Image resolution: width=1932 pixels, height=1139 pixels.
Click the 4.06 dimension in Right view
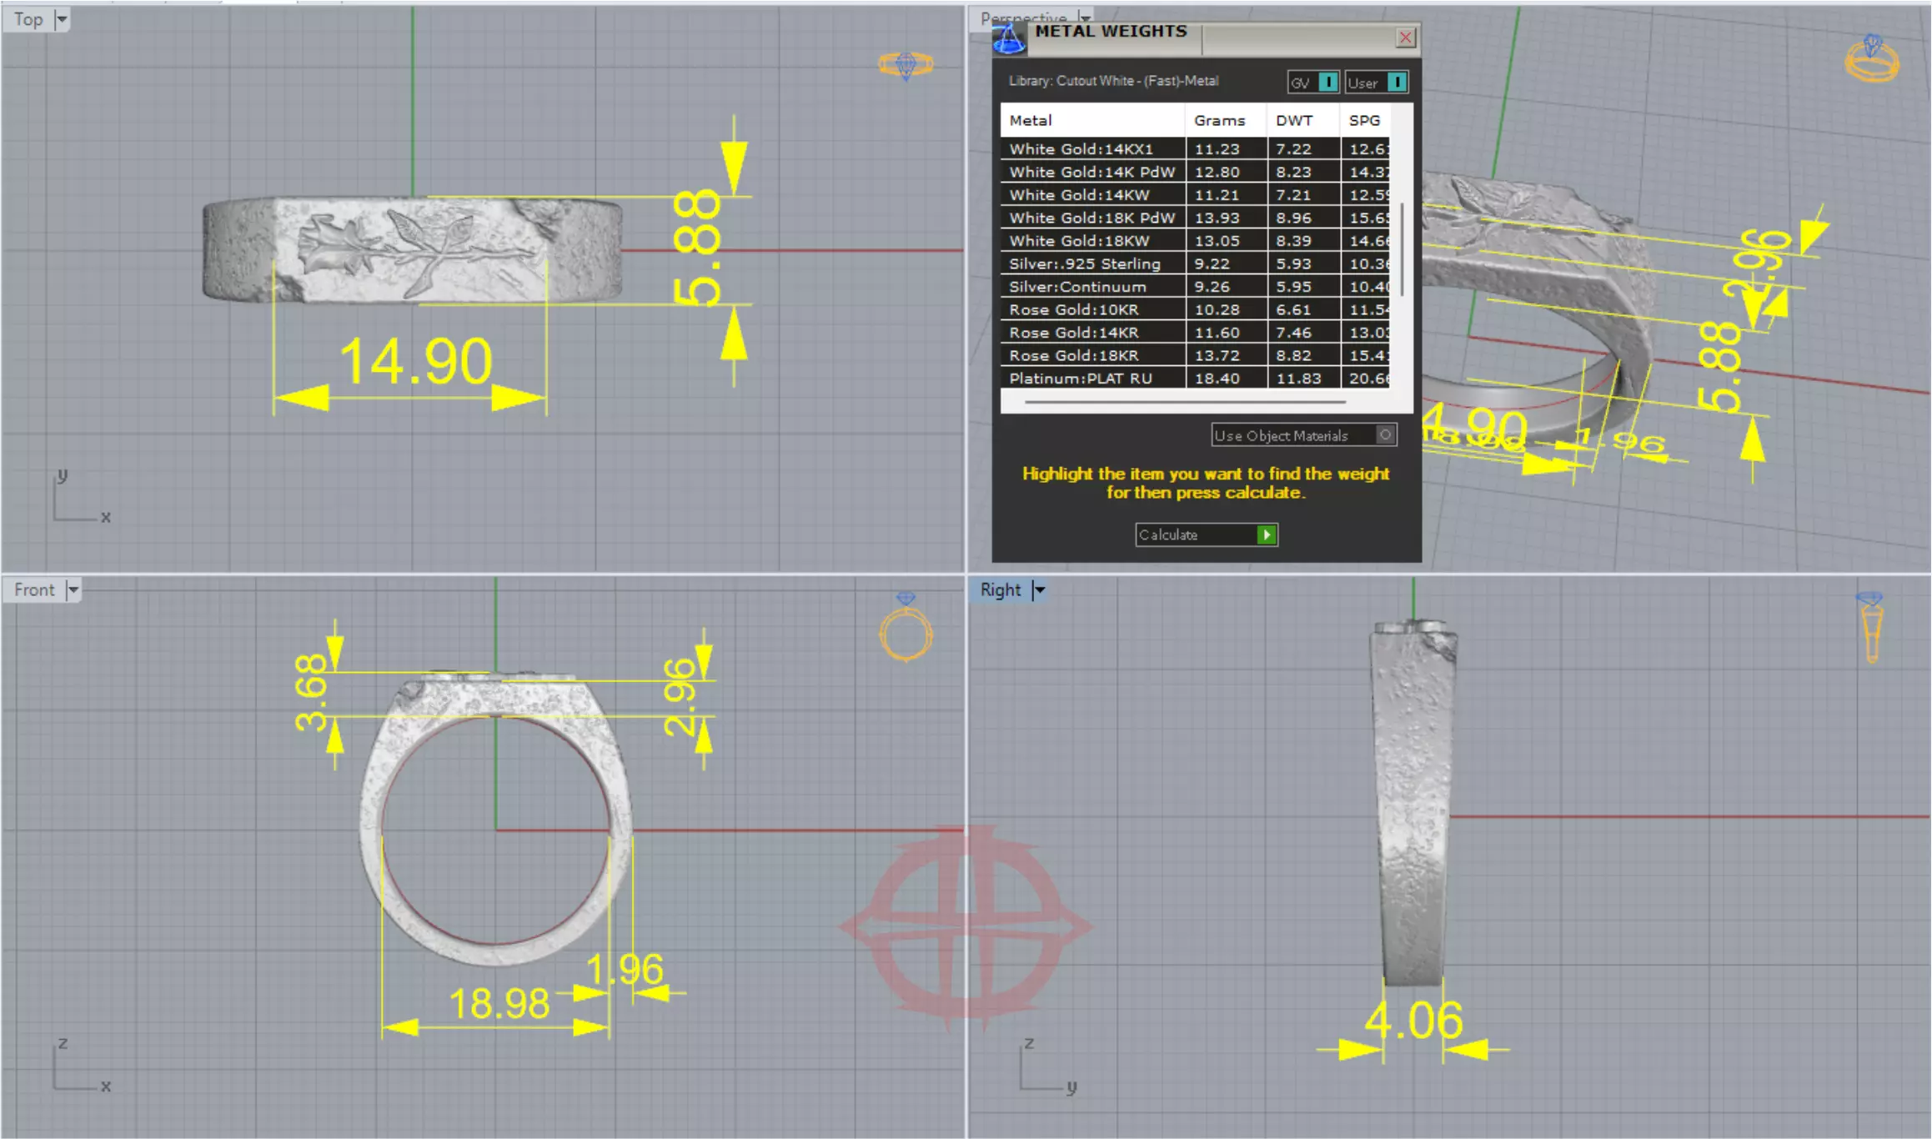[1413, 1020]
